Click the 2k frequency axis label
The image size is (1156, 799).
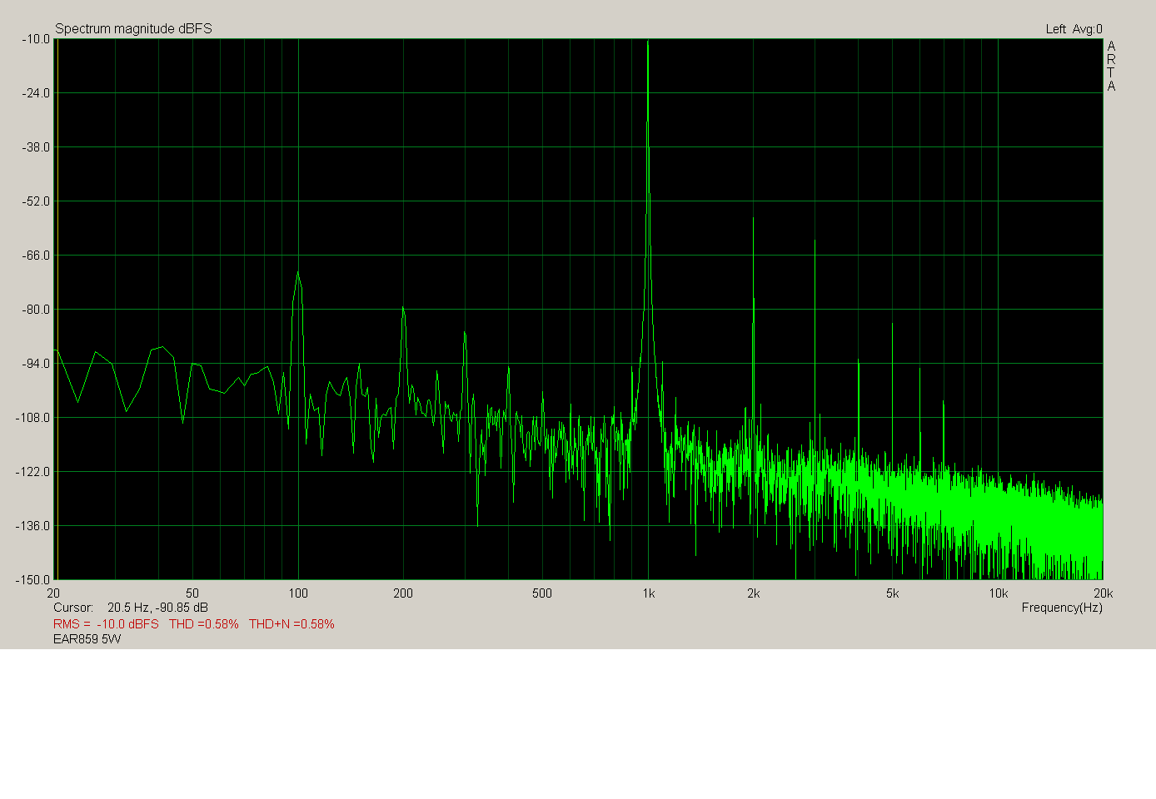point(754,593)
